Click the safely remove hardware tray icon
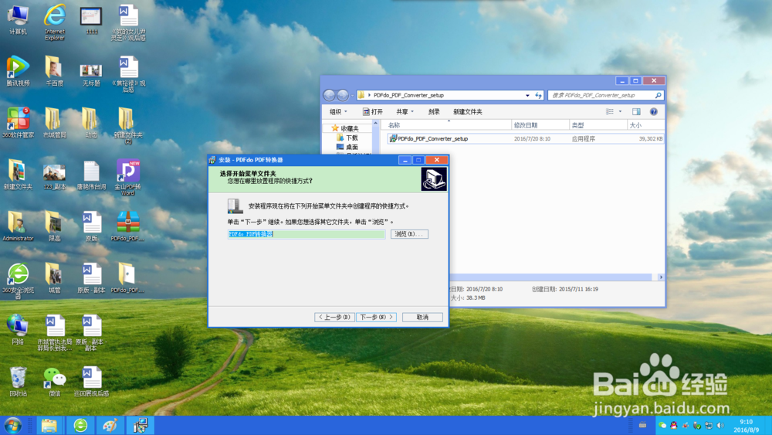 click(x=696, y=425)
